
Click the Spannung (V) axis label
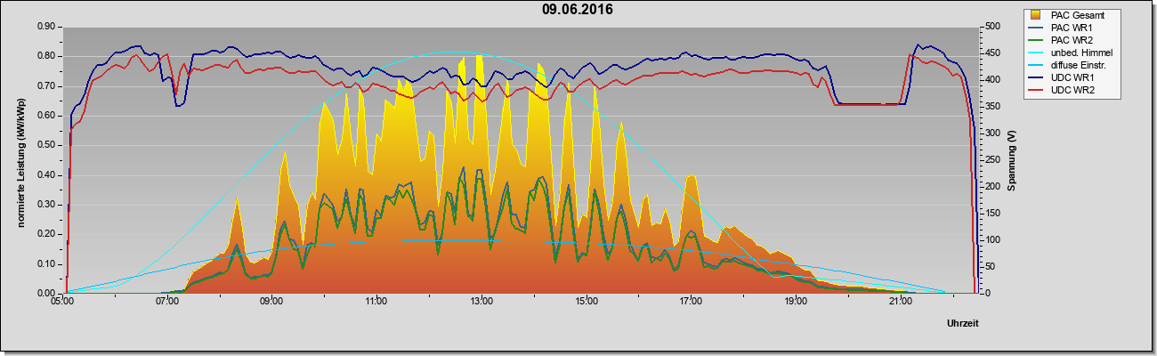tap(1012, 161)
